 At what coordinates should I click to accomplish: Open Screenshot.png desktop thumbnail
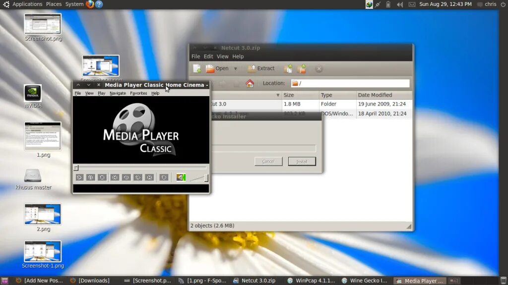point(43,24)
